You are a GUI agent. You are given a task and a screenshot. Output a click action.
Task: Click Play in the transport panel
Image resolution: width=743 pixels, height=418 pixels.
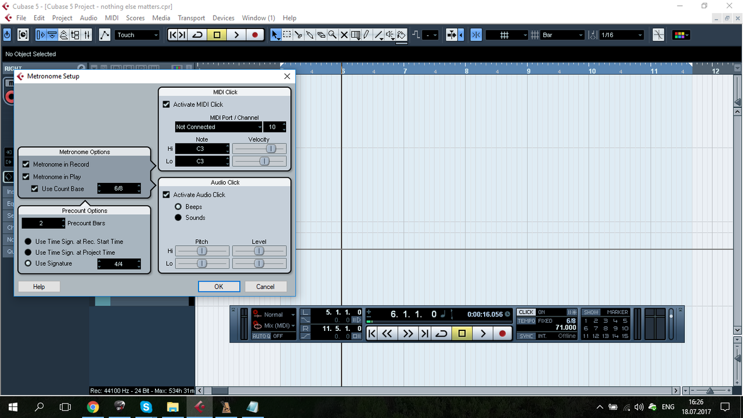click(482, 333)
